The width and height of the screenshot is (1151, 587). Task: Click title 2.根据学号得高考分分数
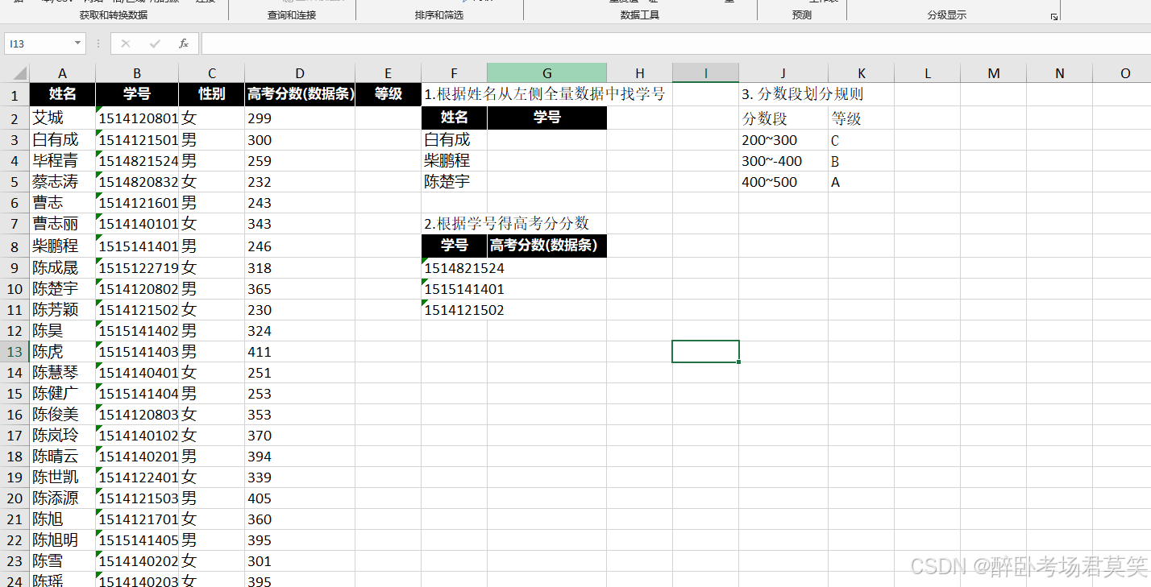[x=507, y=223]
